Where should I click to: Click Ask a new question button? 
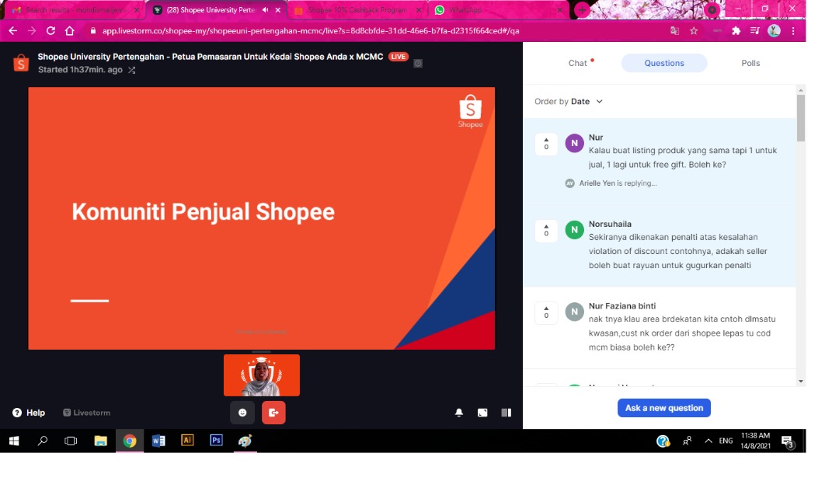tap(664, 408)
